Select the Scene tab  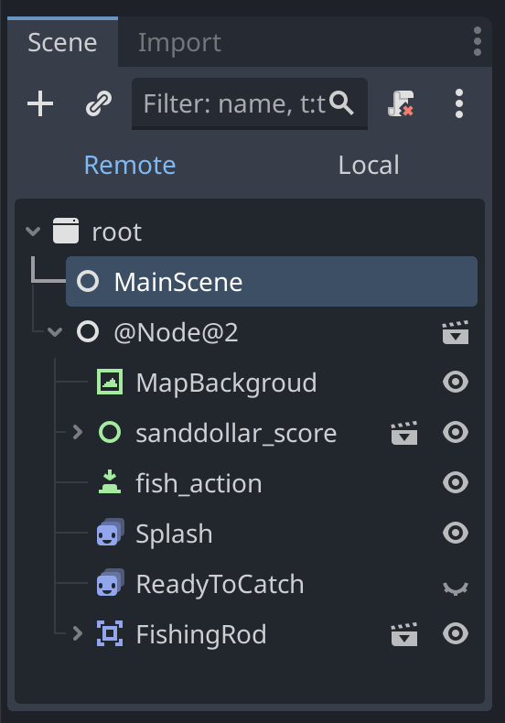point(62,42)
